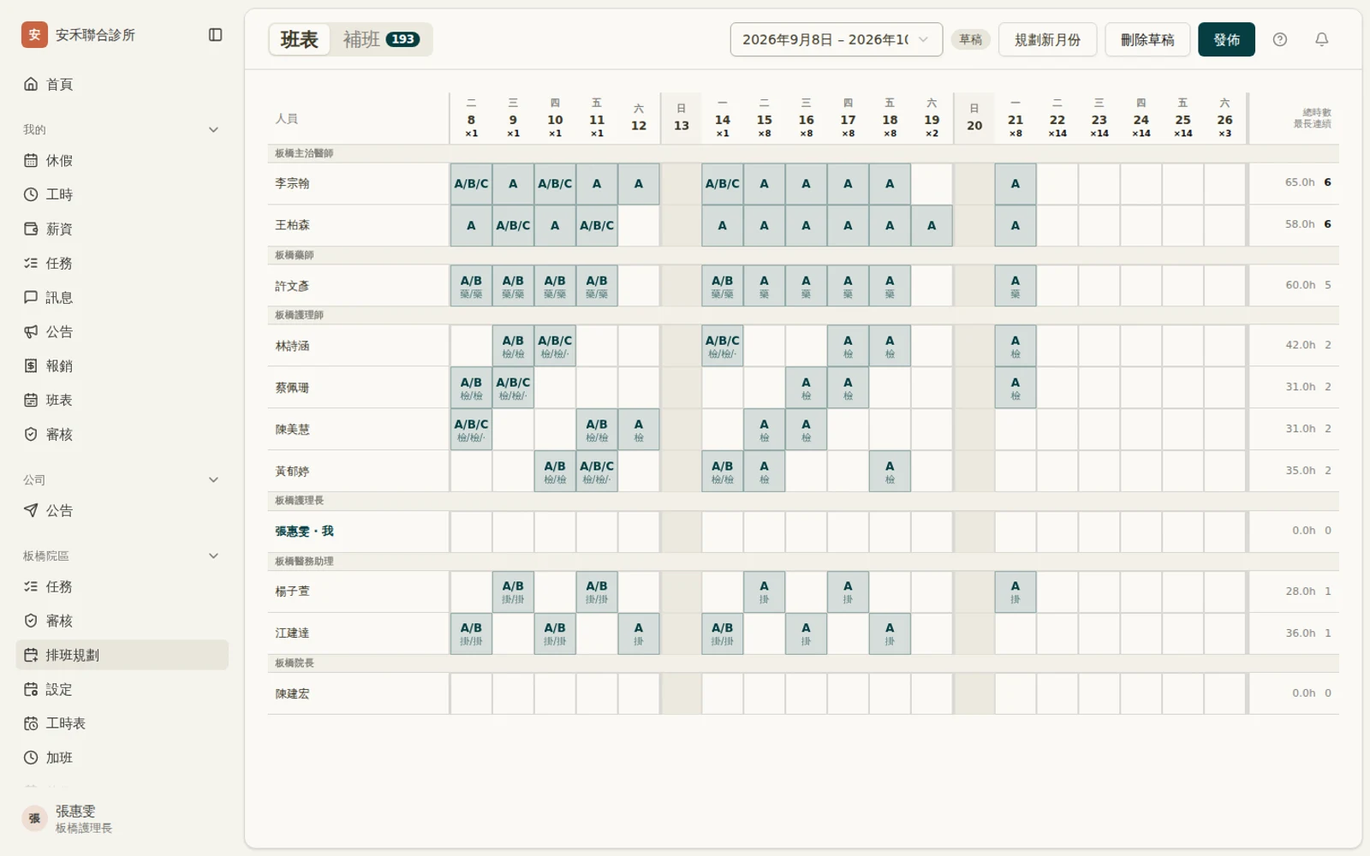Open 排班規劃 in the sidebar
Screen dimensions: 1370x856
click(x=122, y=655)
